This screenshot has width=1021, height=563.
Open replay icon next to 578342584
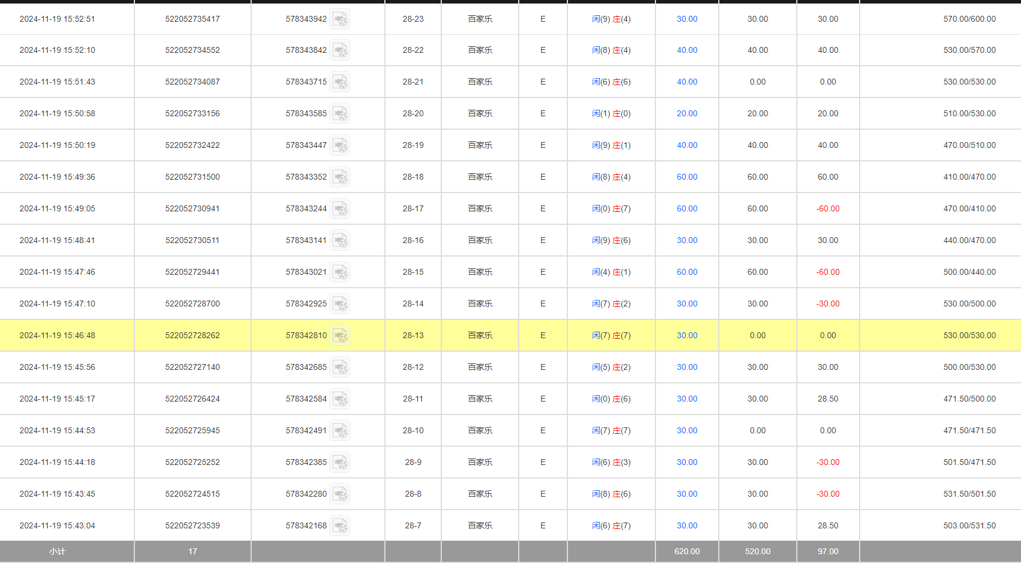pos(340,399)
